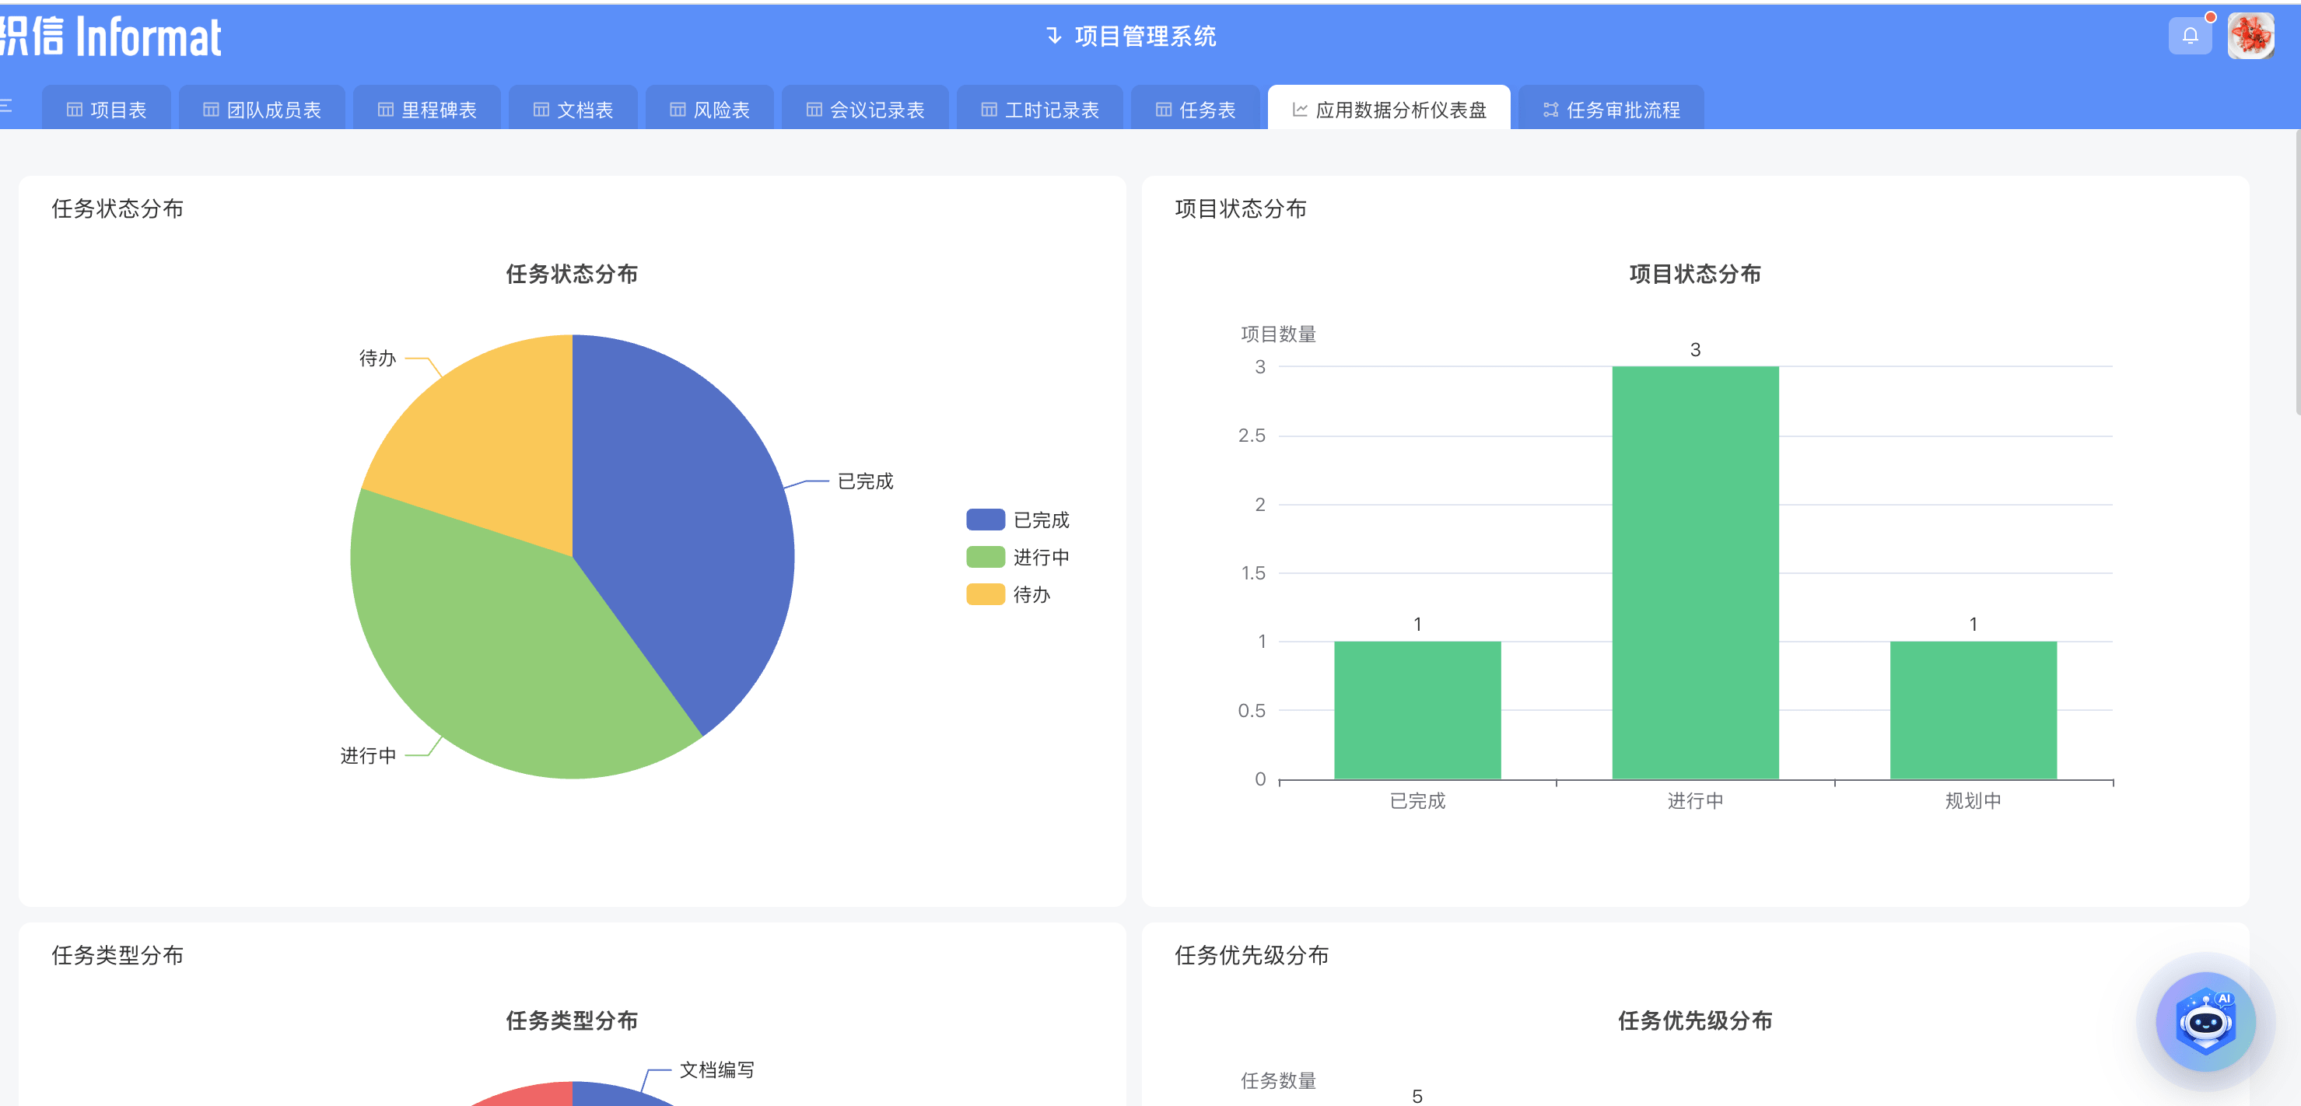Click the sidebar collapse menu icon
Image resolution: width=2301 pixels, height=1106 pixels.
pos(5,107)
